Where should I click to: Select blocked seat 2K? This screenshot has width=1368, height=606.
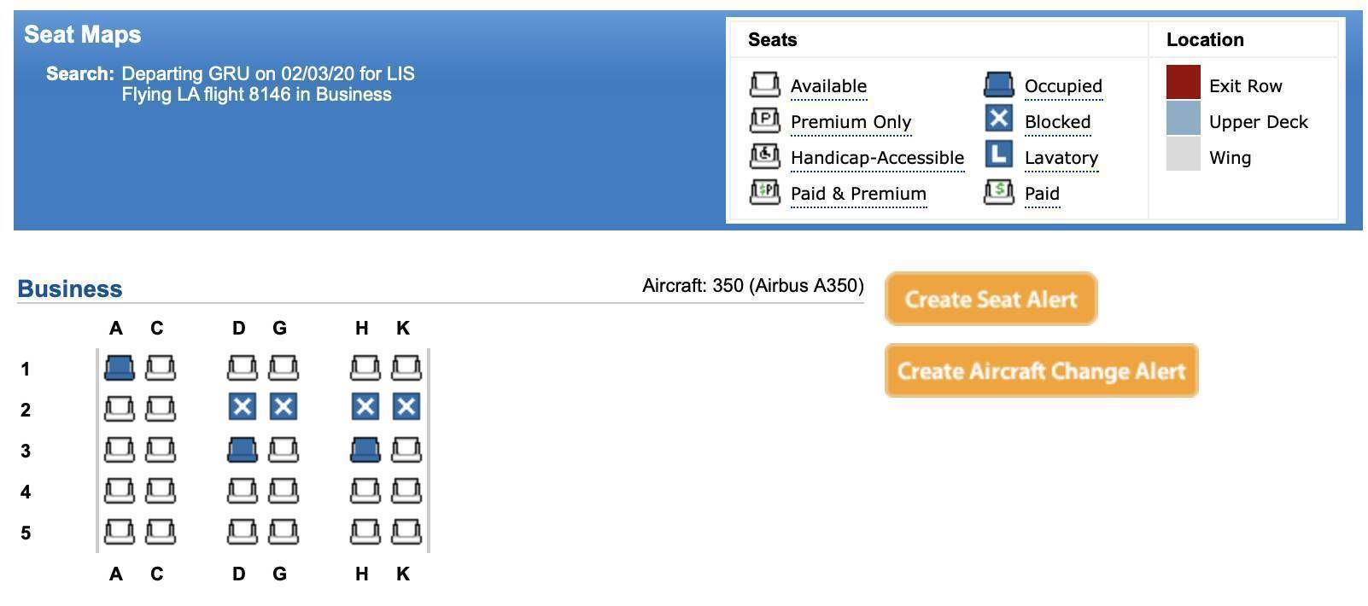406,406
